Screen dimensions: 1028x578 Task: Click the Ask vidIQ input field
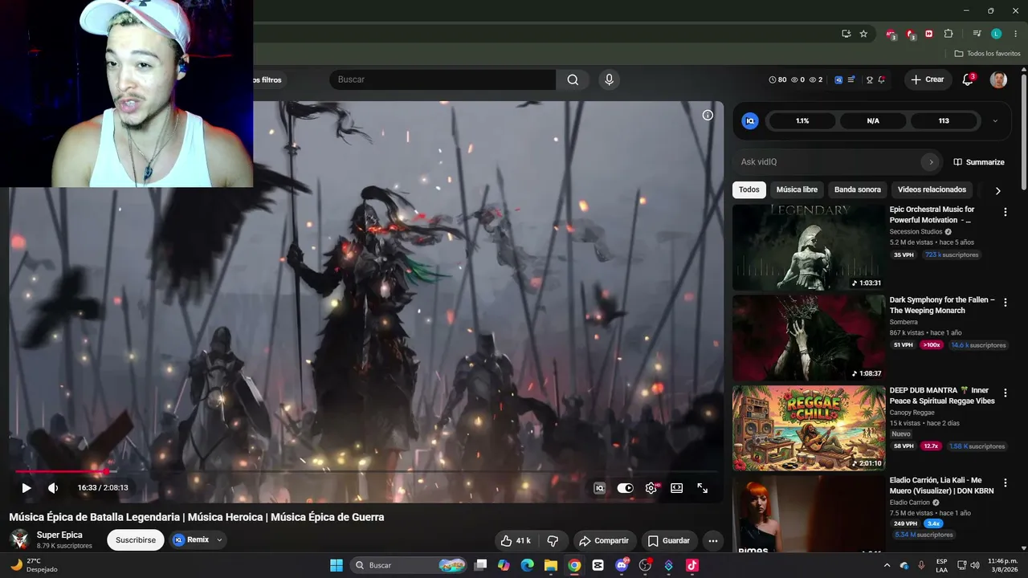click(x=827, y=162)
